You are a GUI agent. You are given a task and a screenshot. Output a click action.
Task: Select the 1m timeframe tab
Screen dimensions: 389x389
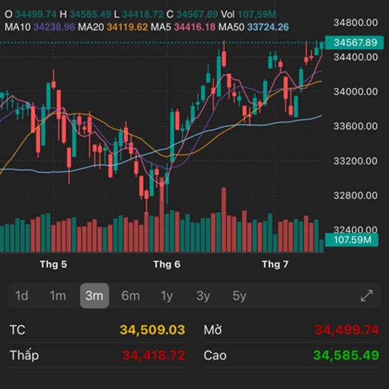click(x=58, y=296)
